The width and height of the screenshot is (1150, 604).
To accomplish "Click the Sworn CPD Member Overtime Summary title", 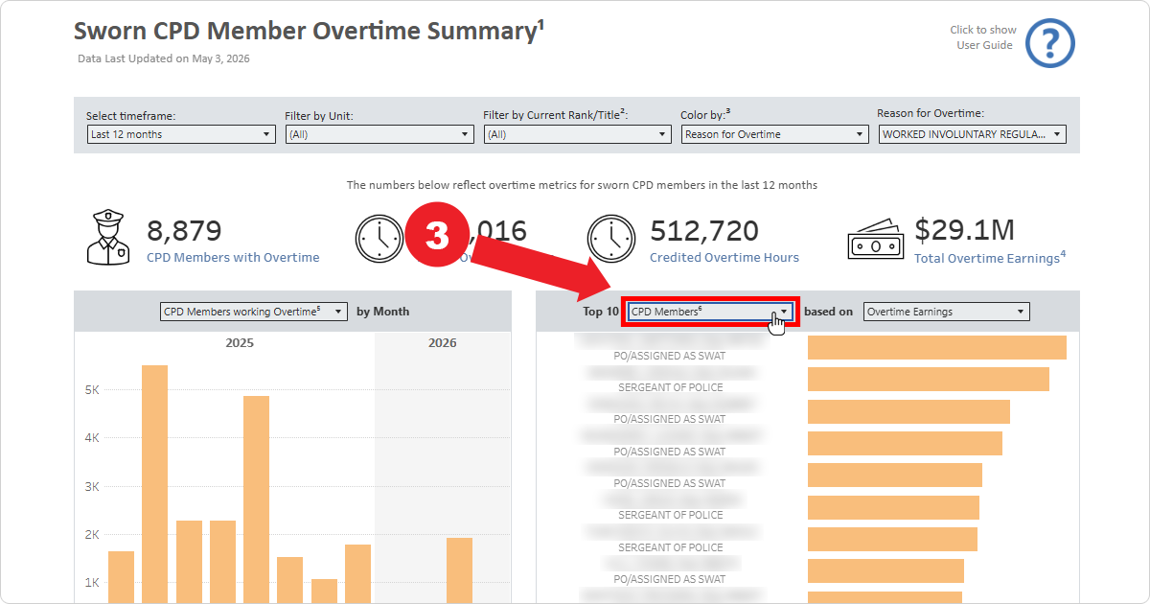I will 309,31.
